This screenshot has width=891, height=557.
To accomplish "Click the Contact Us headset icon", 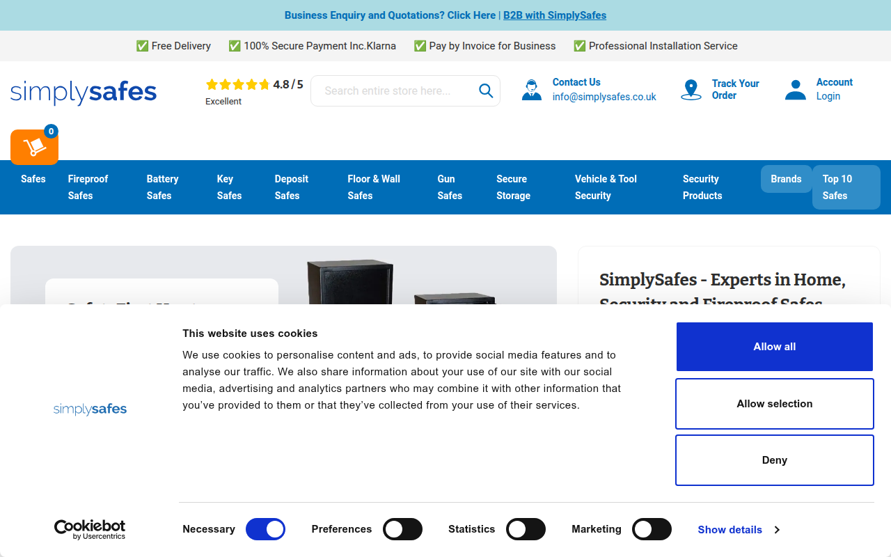I will pos(532,90).
